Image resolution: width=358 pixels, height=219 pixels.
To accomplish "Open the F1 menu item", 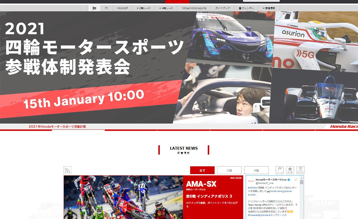I will point(106,8).
